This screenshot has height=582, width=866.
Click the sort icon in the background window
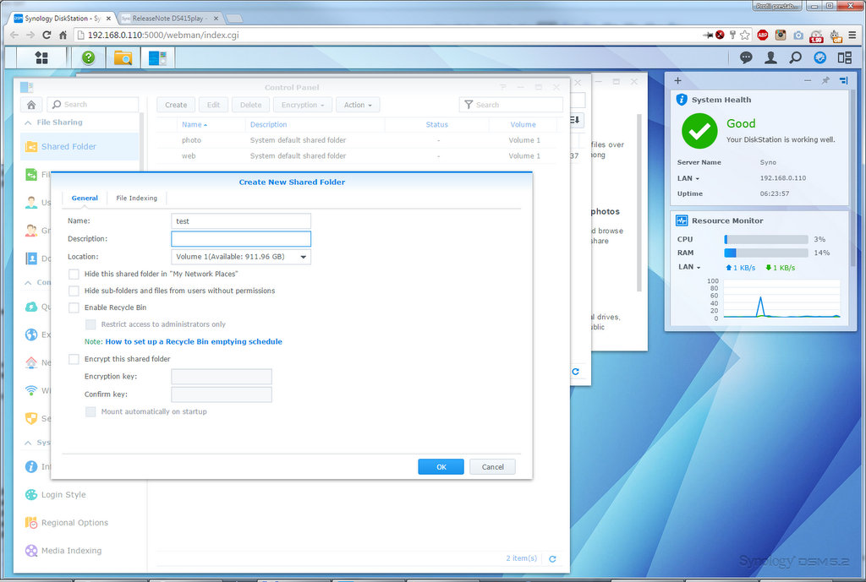click(x=574, y=120)
